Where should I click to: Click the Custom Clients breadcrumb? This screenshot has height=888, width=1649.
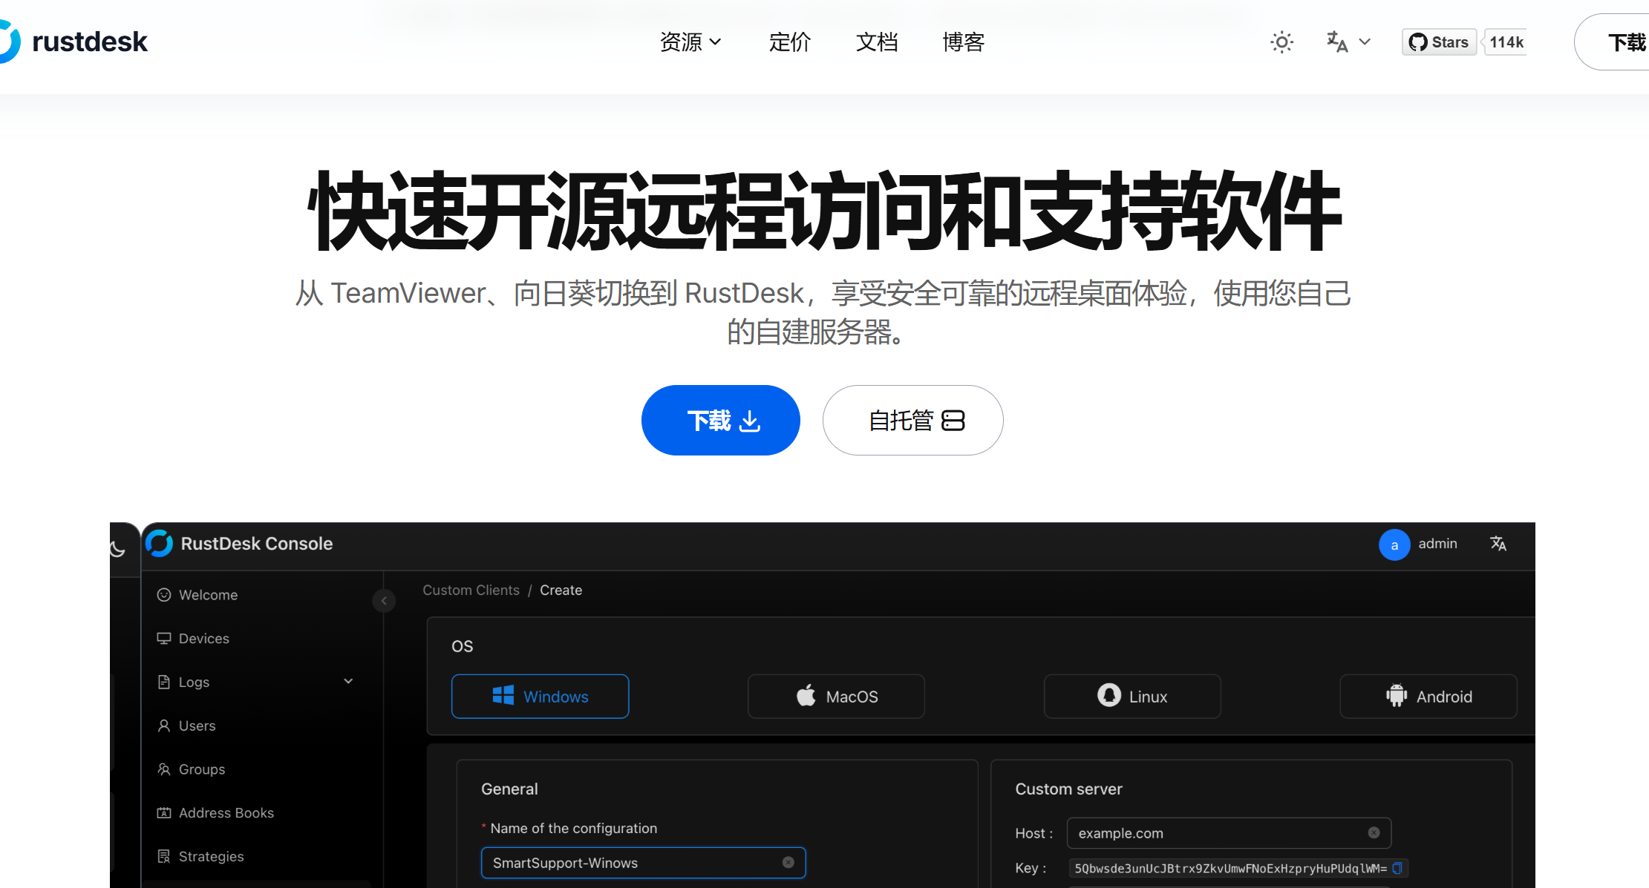471,591
